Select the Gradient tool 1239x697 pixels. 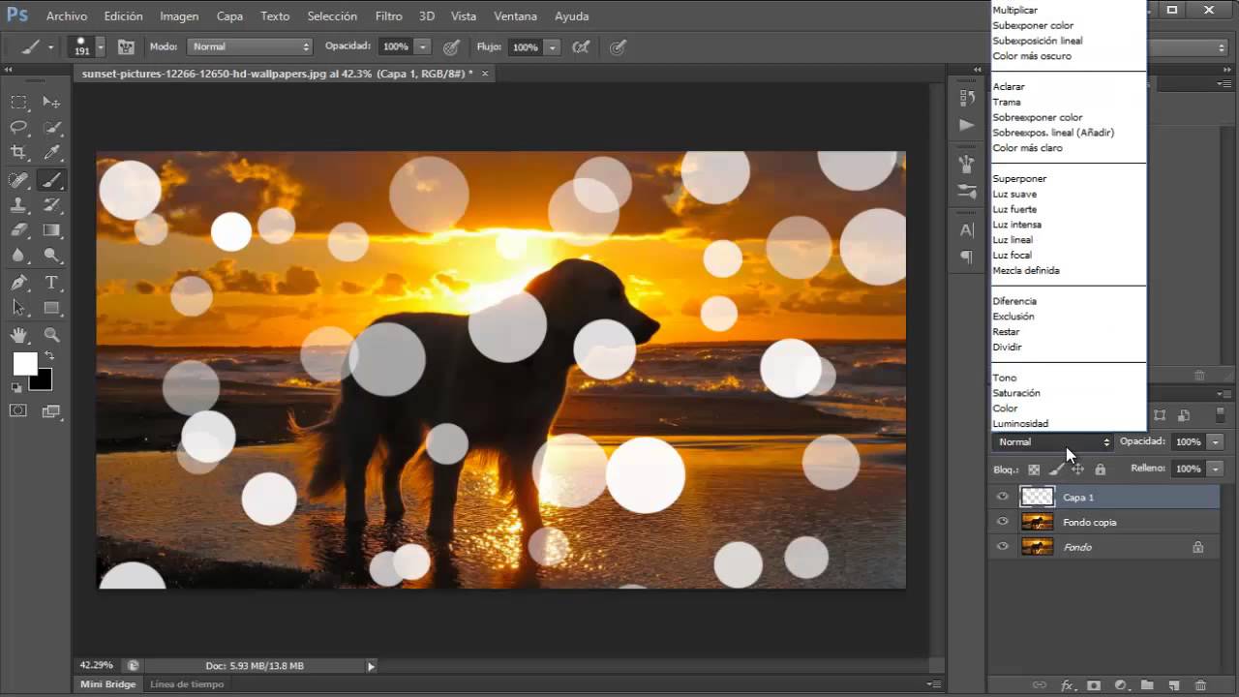[x=52, y=230]
